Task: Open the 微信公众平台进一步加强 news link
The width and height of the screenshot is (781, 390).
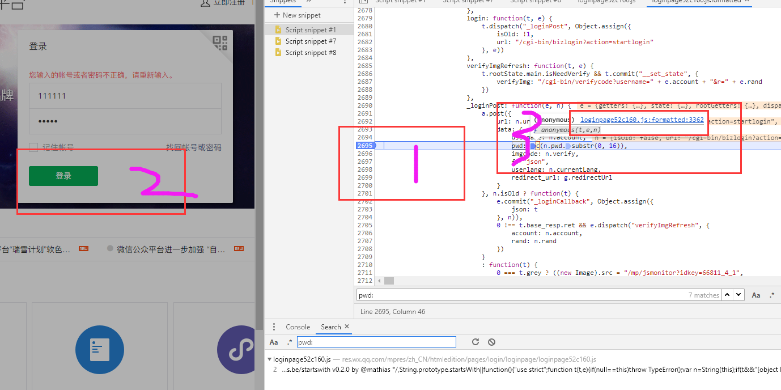Action: click(171, 249)
